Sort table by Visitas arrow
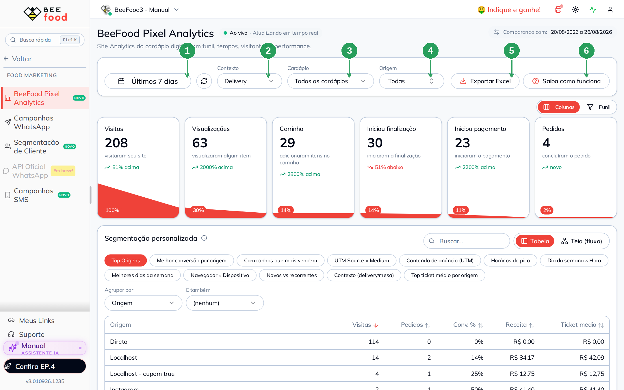 [376, 325]
